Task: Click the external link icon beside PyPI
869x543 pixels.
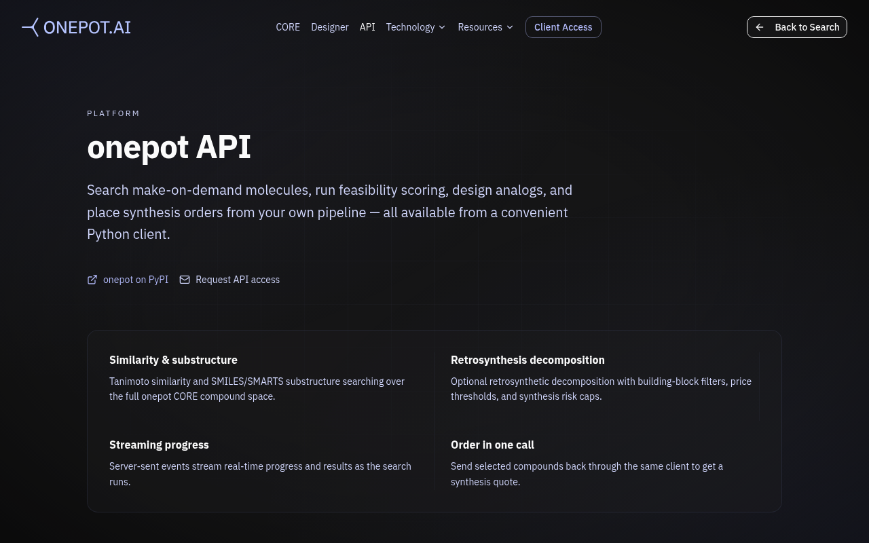Action: pyautogui.click(x=92, y=280)
